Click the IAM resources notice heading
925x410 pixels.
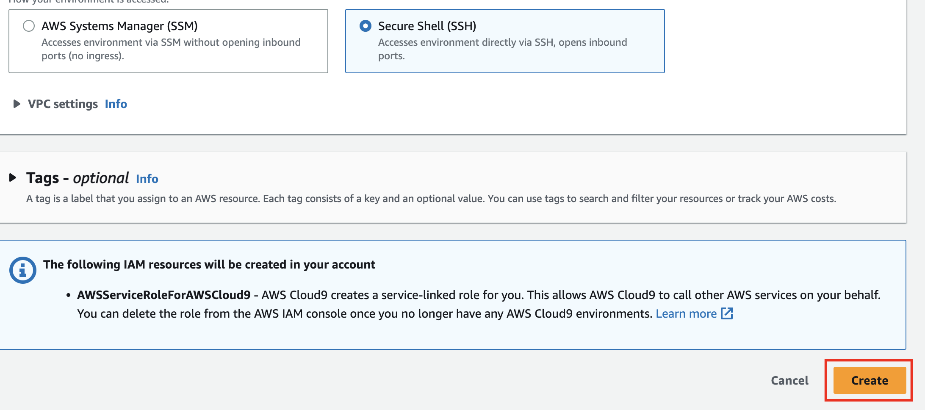coord(209,264)
